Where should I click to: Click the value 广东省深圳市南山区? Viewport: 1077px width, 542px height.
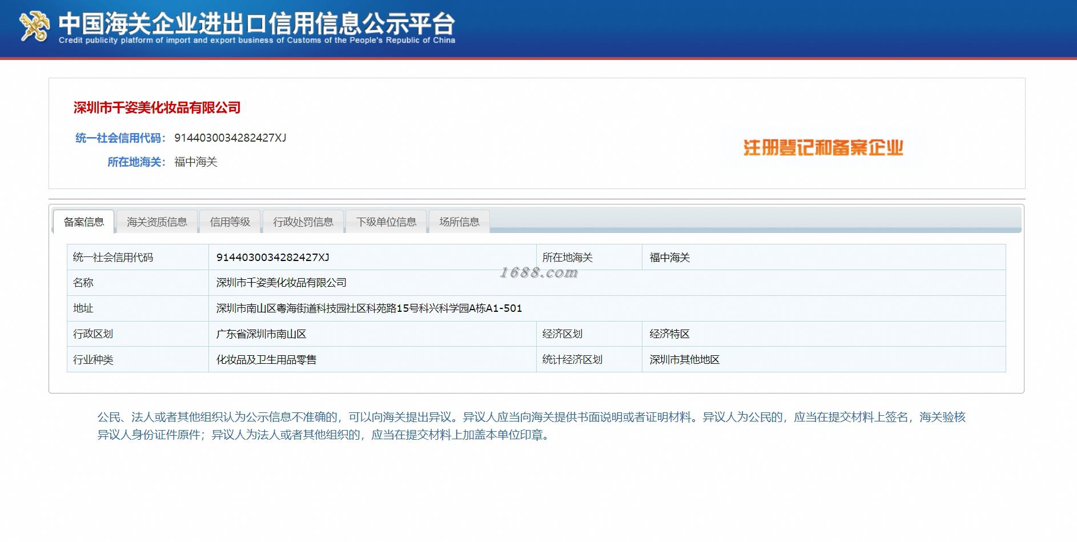pos(262,334)
